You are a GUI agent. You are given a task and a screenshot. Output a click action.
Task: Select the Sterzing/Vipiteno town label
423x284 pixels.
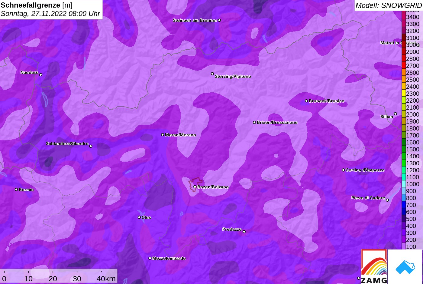coord(233,76)
